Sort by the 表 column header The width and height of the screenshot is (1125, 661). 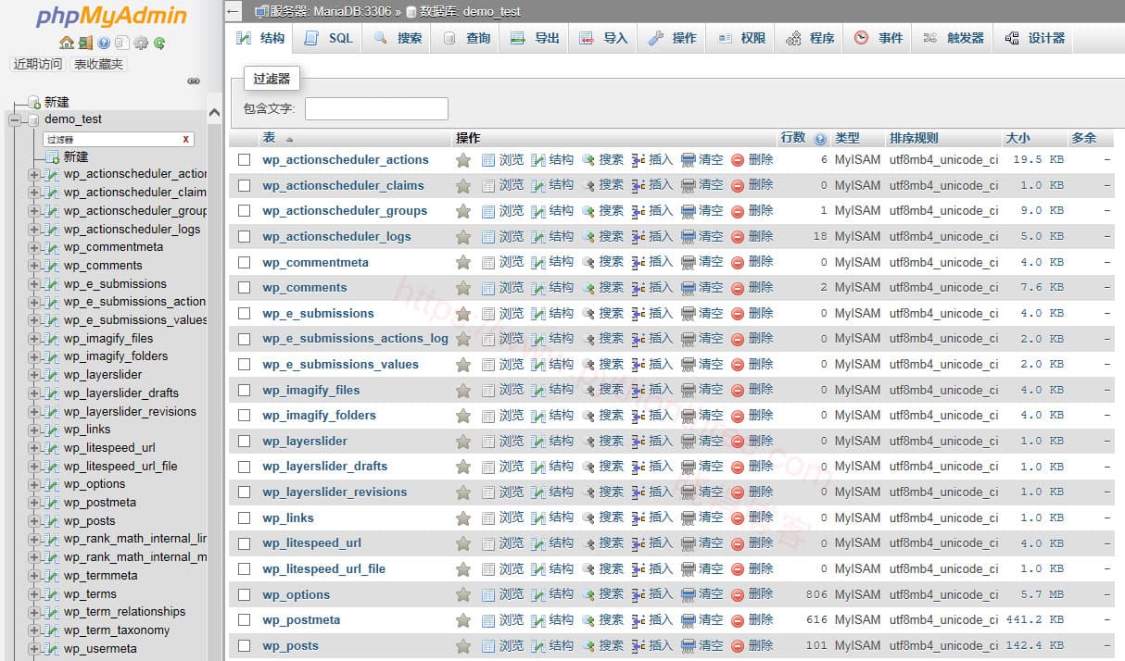pyautogui.click(x=269, y=138)
